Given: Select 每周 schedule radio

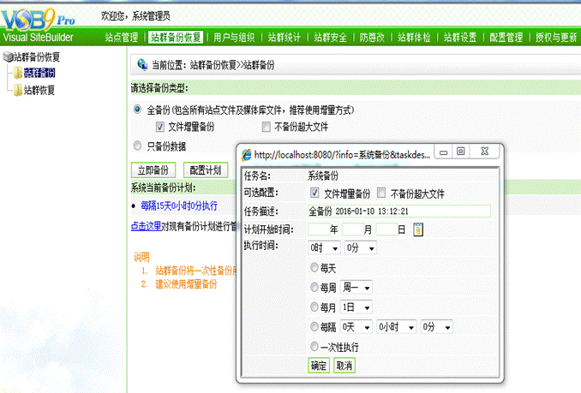Looking at the screenshot, I should click(314, 287).
